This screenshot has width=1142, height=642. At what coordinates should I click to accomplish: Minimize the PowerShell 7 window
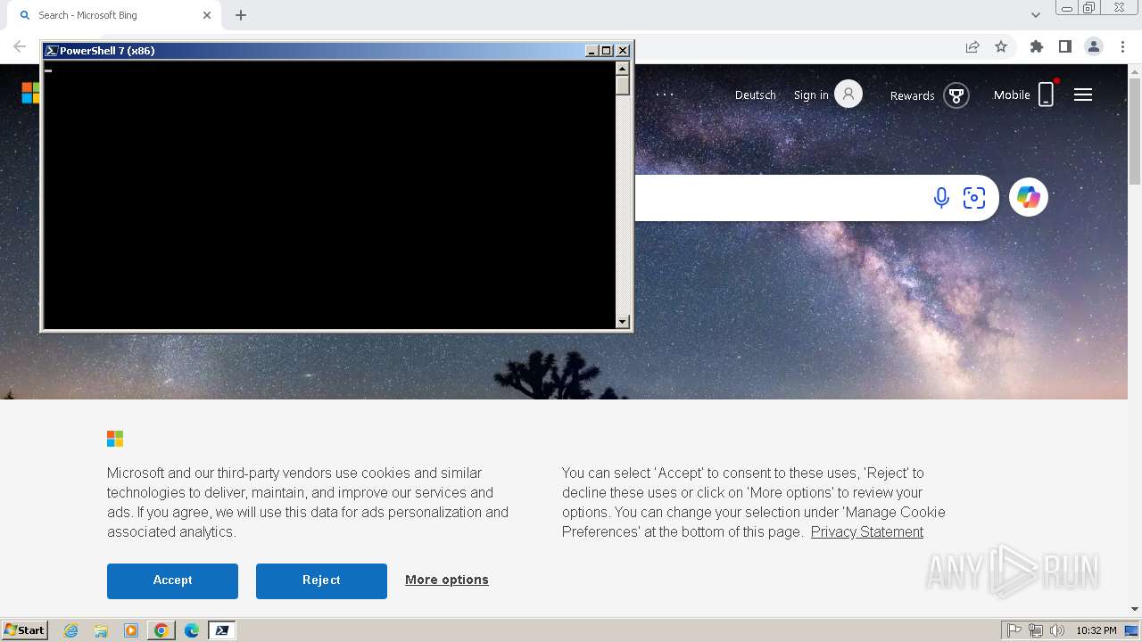point(592,51)
